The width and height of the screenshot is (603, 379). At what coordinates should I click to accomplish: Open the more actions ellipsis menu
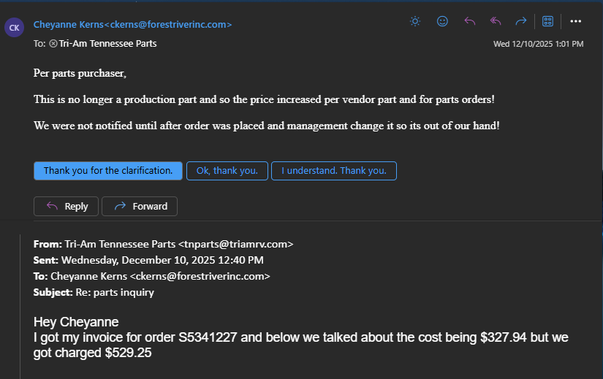coord(575,21)
